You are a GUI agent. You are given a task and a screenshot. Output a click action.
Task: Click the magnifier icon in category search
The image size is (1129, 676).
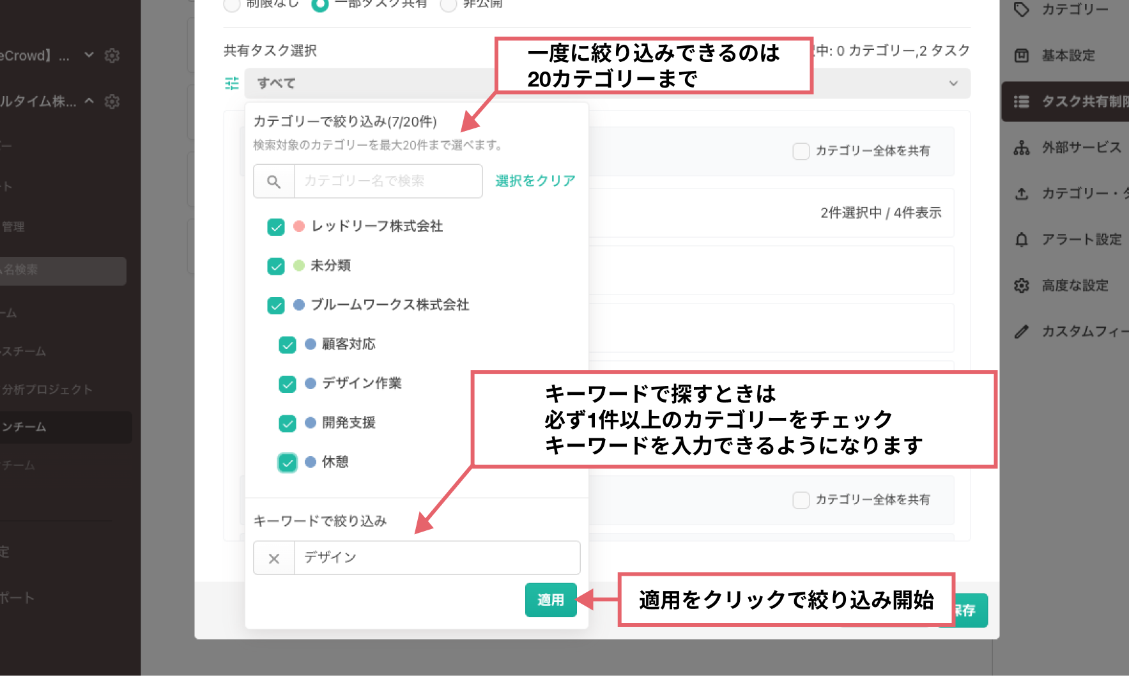point(273,181)
